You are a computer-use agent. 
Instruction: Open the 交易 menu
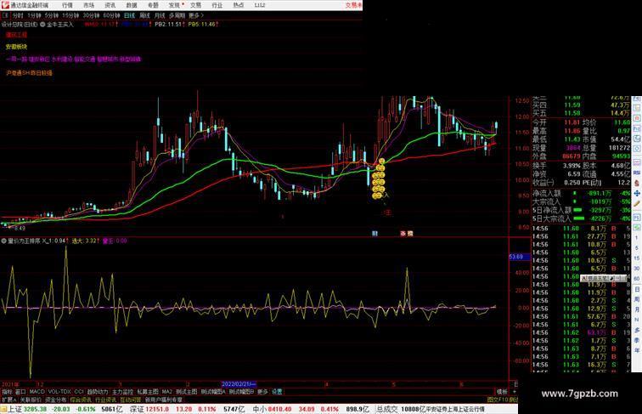click(195, 5)
